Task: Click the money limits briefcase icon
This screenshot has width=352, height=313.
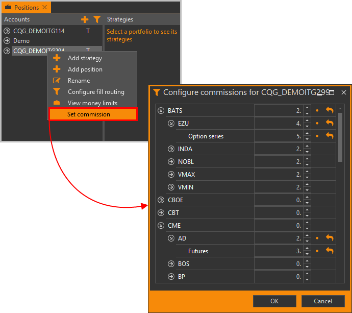Action: point(57,103)
